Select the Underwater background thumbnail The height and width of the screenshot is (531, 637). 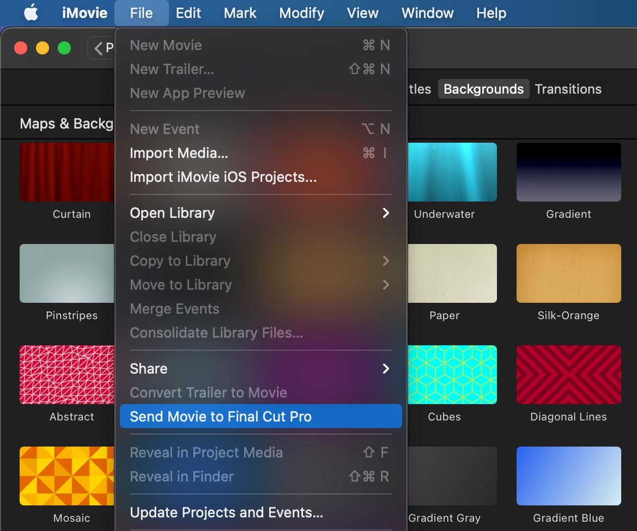tap(452, 172)
